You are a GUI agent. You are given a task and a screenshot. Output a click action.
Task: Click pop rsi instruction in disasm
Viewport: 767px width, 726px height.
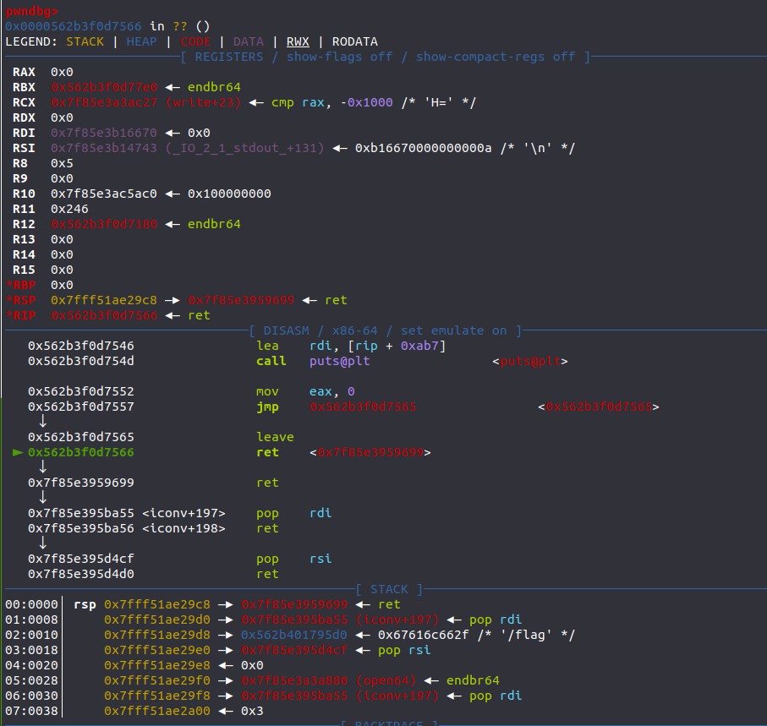294,559
